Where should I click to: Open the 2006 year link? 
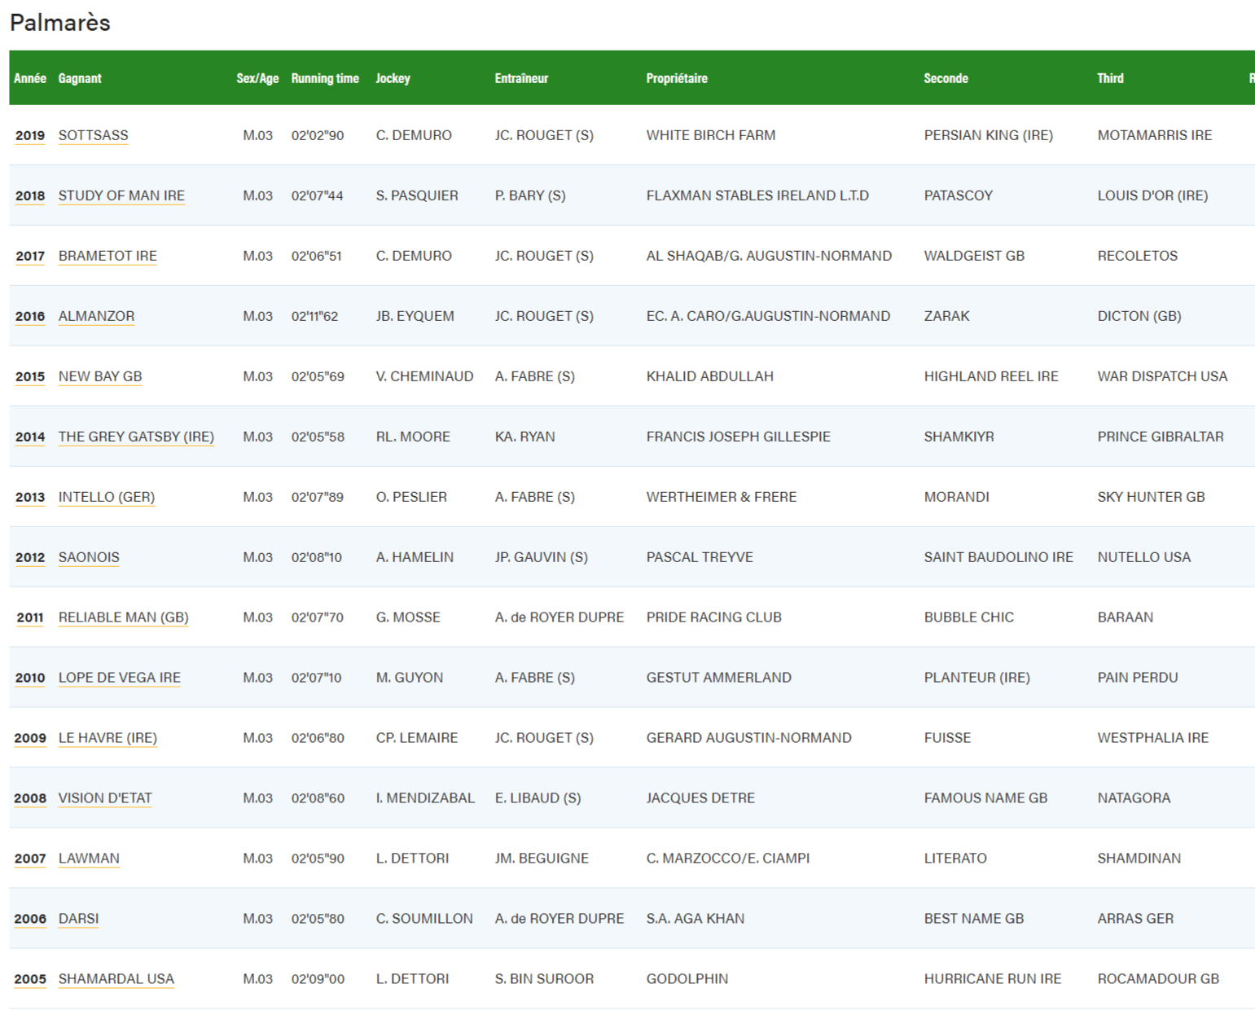point(30,919)
